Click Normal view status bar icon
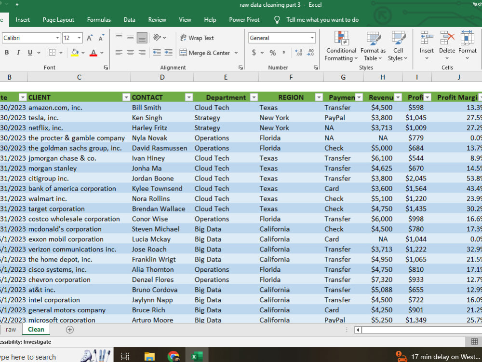This screenshot has height=362, width=482. [x=474, y=341]
